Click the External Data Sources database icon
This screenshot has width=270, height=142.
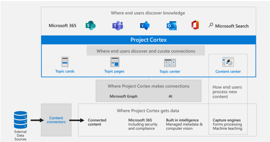point(21,120)
